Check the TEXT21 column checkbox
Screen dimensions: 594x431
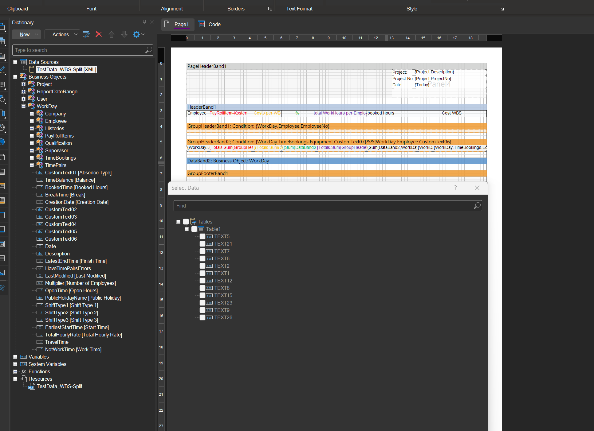click(x=203, y=244)
